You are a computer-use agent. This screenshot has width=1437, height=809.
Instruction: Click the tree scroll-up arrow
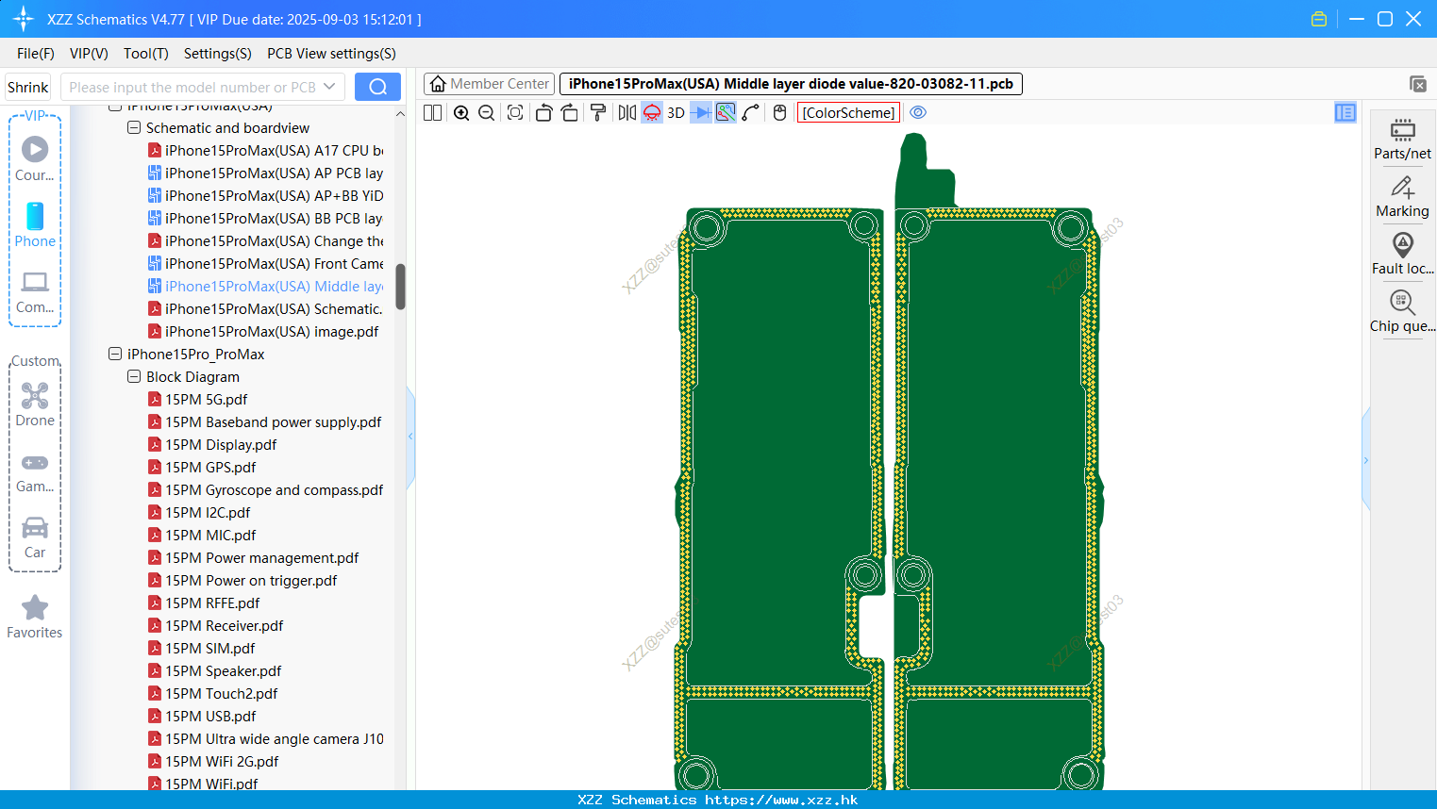[x=400, y=114]
